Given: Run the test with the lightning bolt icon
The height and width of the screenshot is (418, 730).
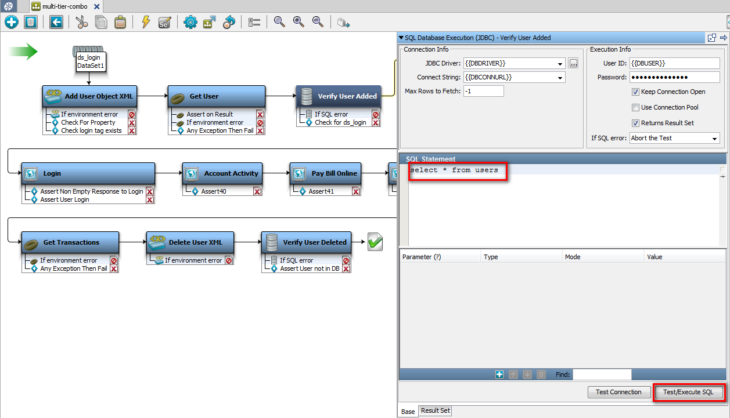Looking at the screenshot, I should pyautogui.click(x=145, y=22).
